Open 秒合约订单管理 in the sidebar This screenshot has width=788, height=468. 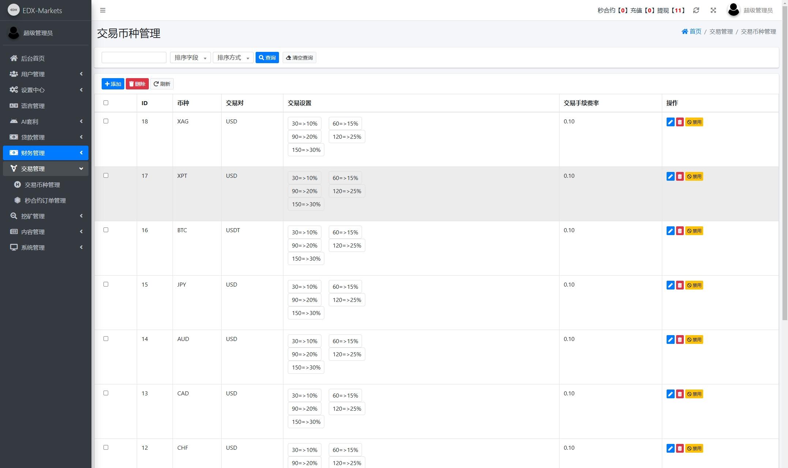pyautogui.click(x=45, y=200)
